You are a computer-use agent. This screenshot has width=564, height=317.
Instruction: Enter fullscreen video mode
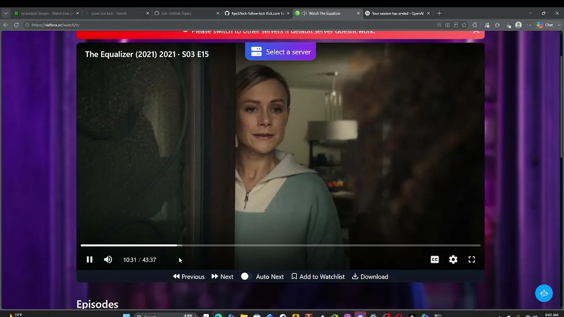click(x=472, y=260)
